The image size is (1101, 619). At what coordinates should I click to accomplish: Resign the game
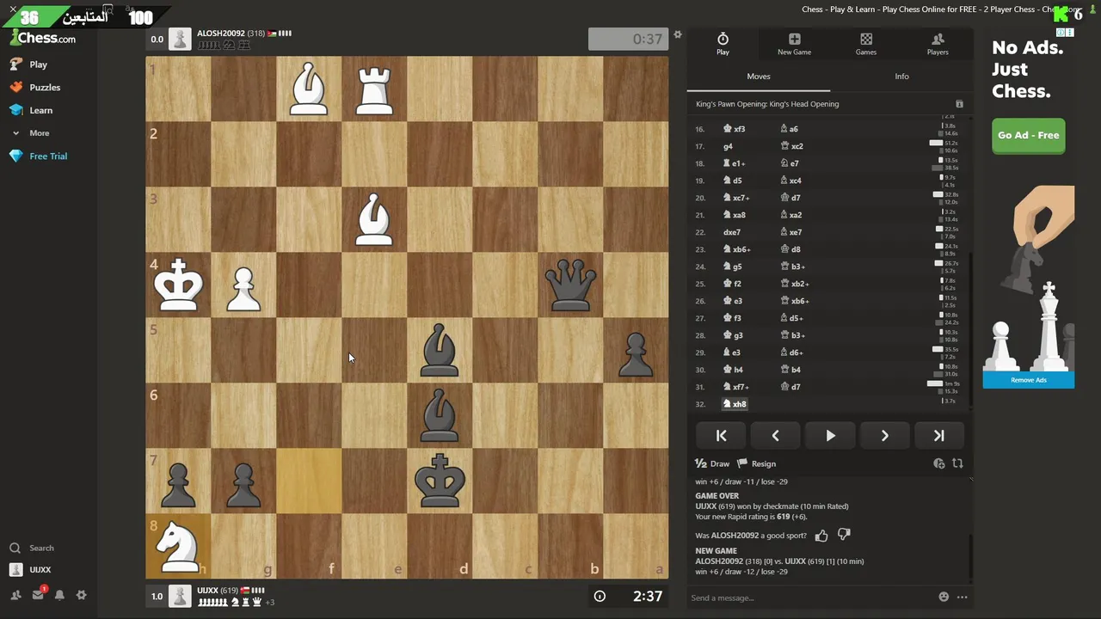pos(756,463)
